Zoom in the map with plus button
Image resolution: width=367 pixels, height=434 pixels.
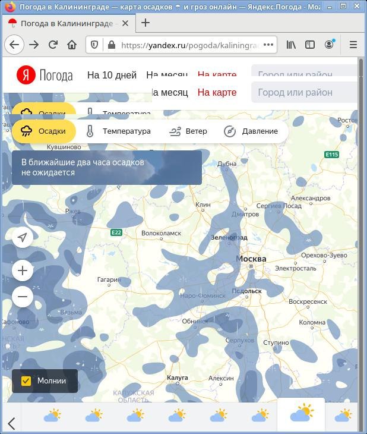pos(23,271)
